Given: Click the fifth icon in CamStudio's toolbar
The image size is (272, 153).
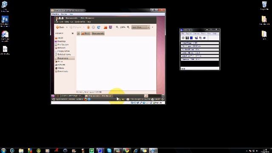Looking at the screenshot, I should 200,38.
